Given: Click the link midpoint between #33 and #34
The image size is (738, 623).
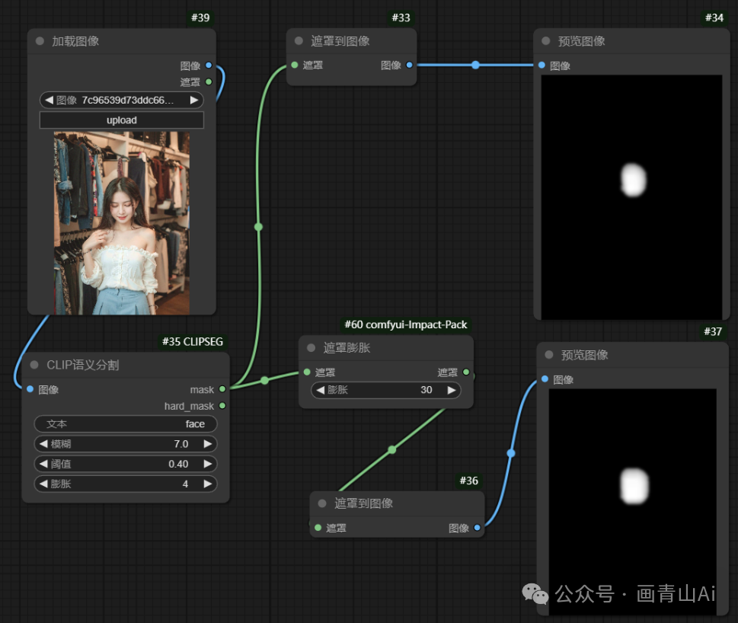Looking at the screenshot, I should tap(475, 65).
